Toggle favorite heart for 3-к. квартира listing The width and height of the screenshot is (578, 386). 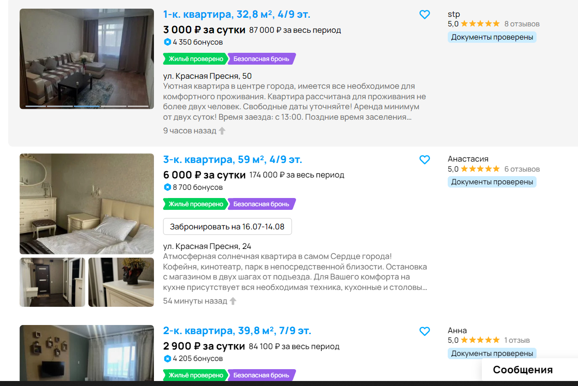click(425, 160)
